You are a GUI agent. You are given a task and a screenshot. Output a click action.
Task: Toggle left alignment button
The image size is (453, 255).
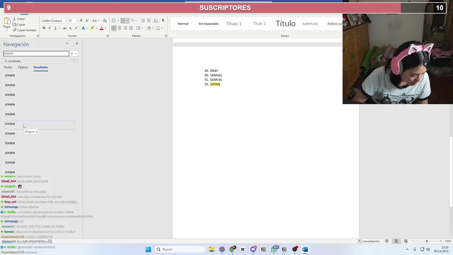pyautogui.click(x=114, y=28)
